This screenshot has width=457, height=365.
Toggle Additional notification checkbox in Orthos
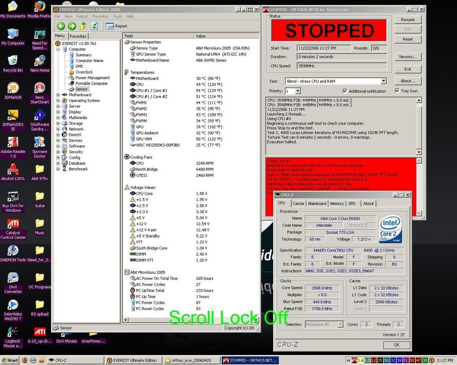[345, 91]
